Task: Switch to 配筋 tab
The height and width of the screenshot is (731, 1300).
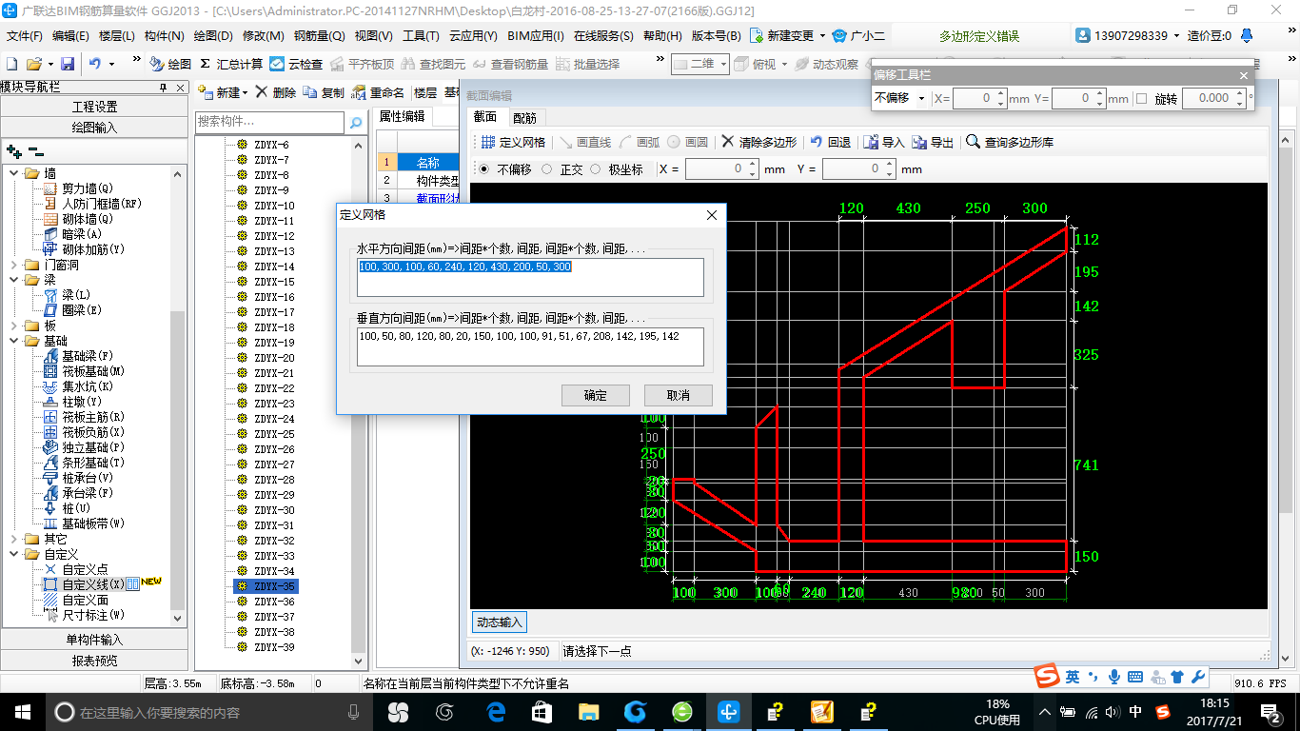Action: point(524,117)
